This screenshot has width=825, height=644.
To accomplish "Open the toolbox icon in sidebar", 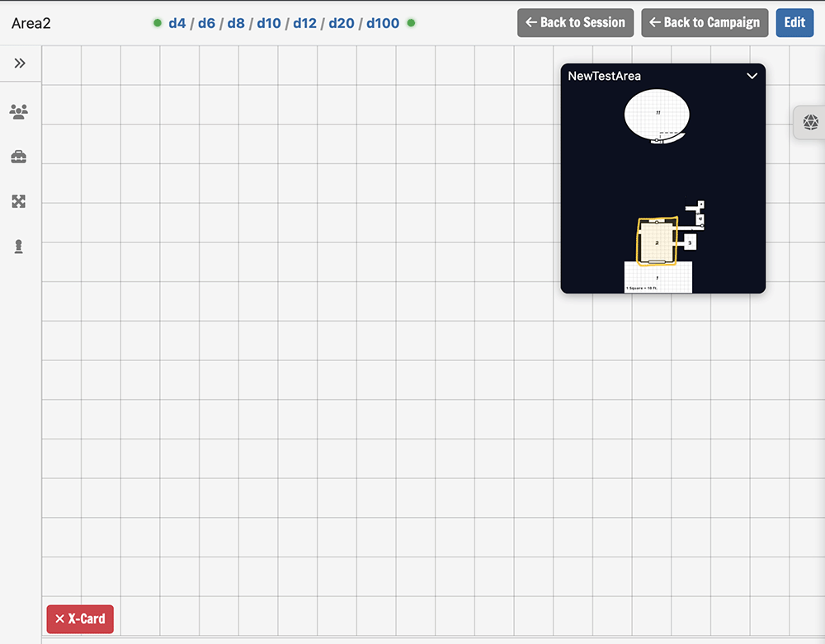I will (x=18, y=157).
